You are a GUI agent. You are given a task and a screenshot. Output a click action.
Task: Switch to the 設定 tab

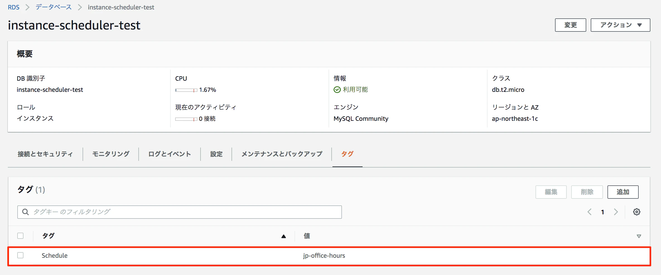tap(216, 154)
